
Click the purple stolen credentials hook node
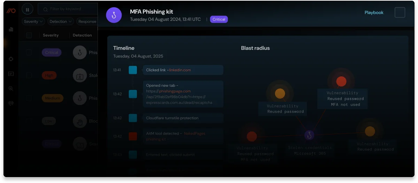(309, 135)
